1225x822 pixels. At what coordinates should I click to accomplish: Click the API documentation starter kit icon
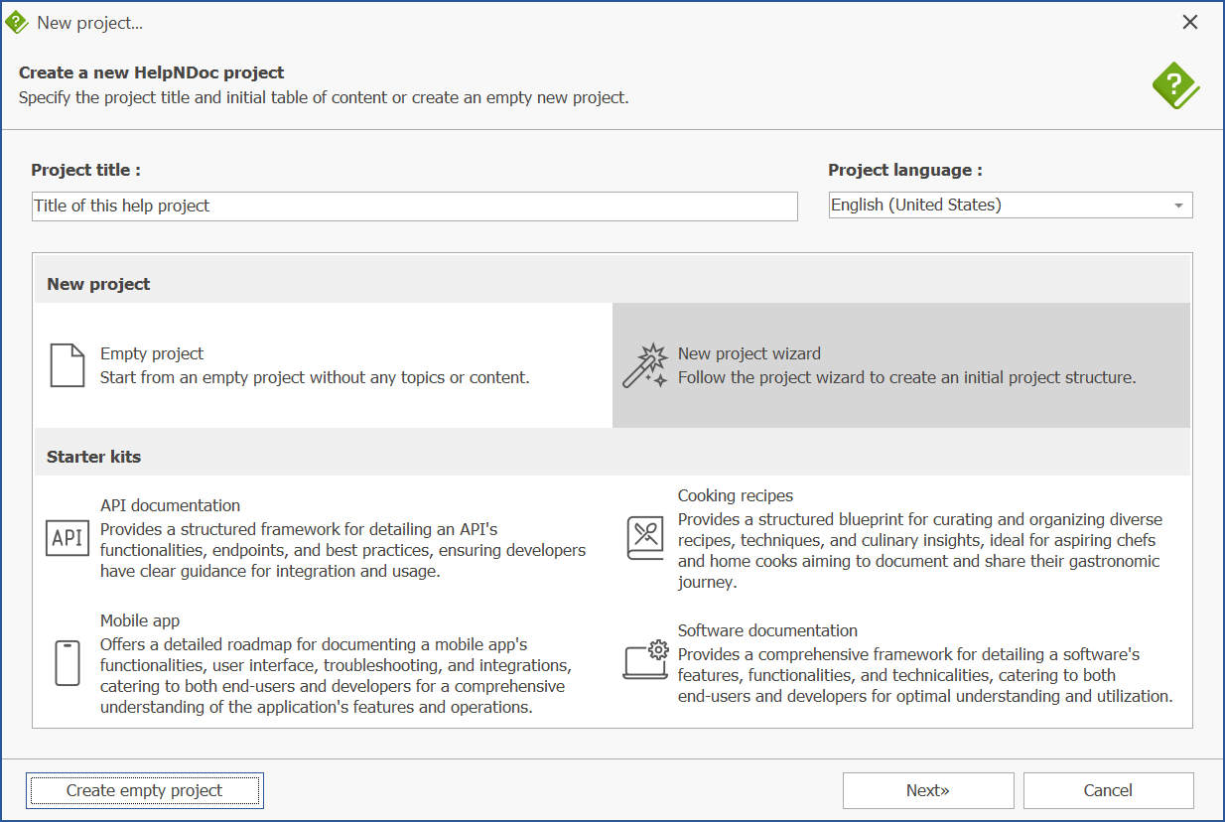click(68, 538)
